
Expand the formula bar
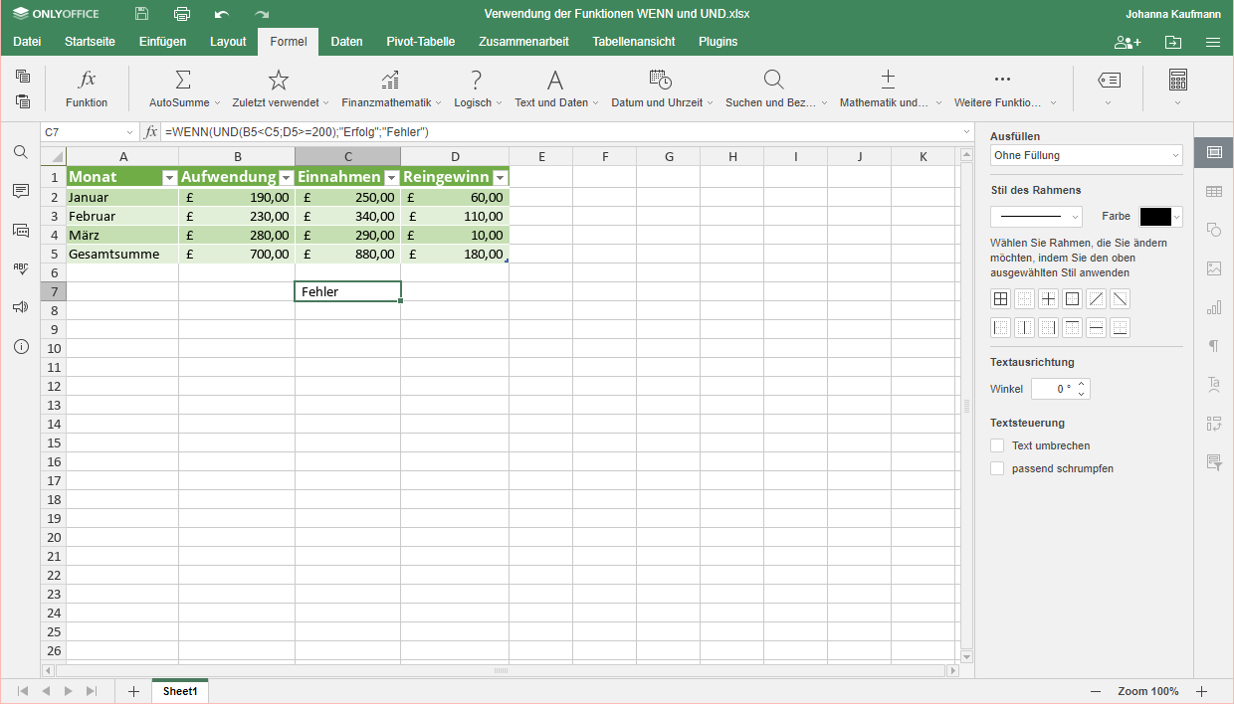click(x=967, y=131)
